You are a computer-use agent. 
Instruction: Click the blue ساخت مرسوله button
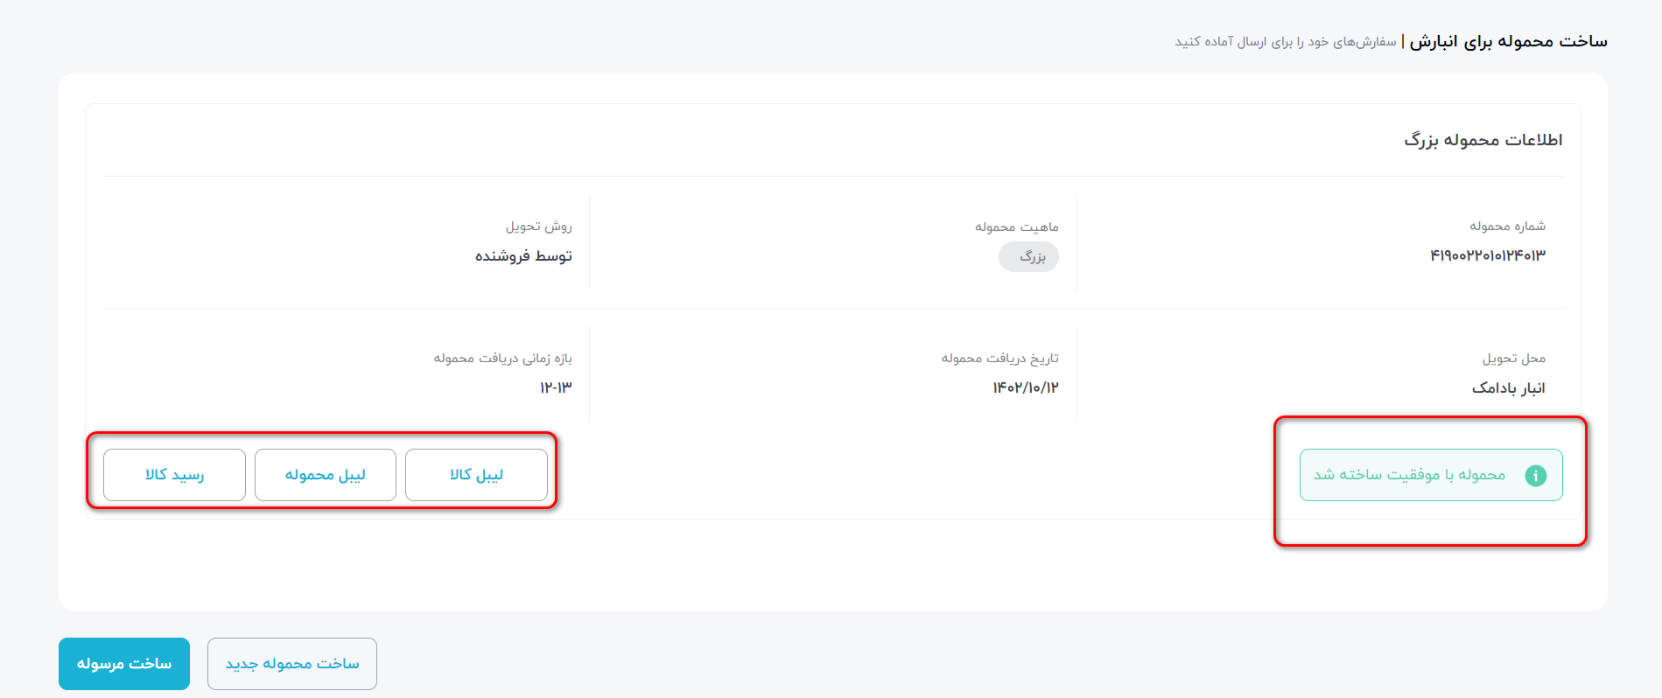pos(124,664)
